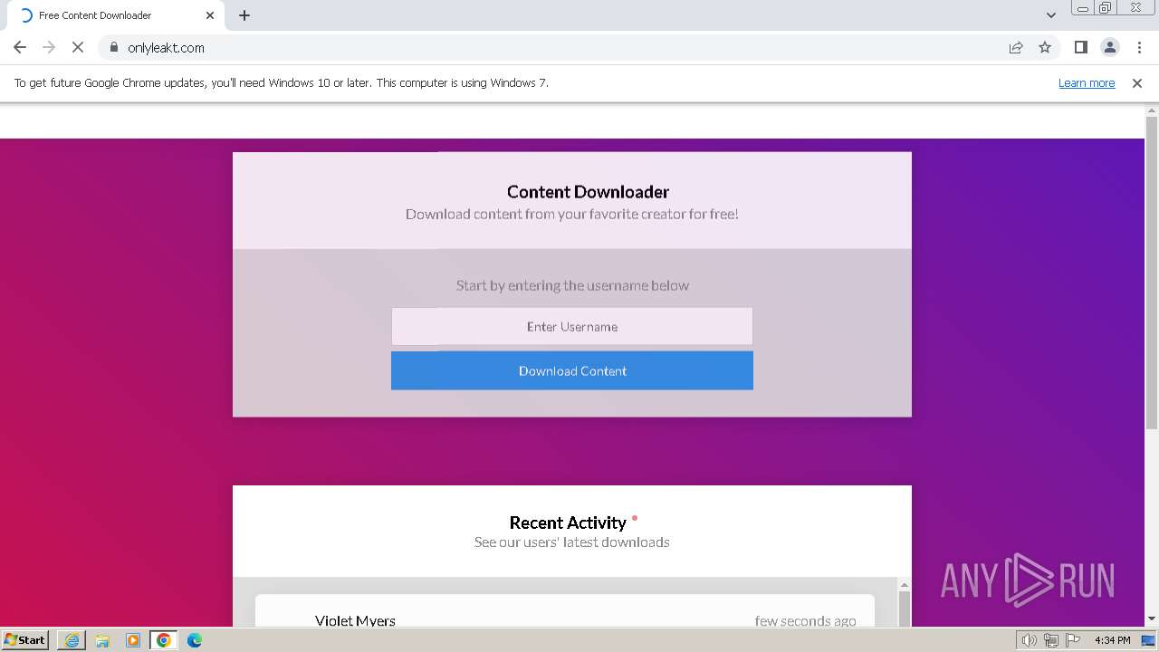The image size is (1159, 652).
Task: Click the 'few seconds ago' timestamp
Action: [x=805, y=620]
